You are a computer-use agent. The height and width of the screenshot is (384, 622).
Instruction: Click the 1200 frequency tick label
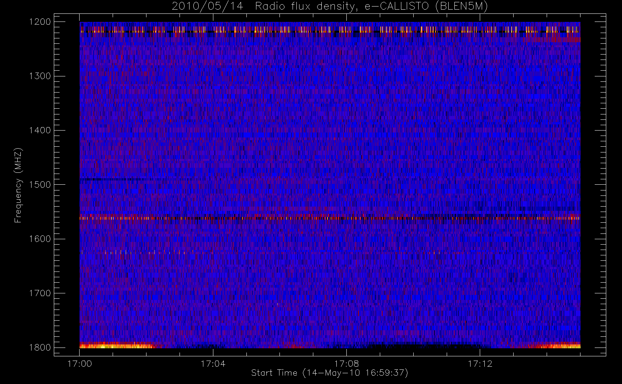pyautogui.click(x=40, y=22)
